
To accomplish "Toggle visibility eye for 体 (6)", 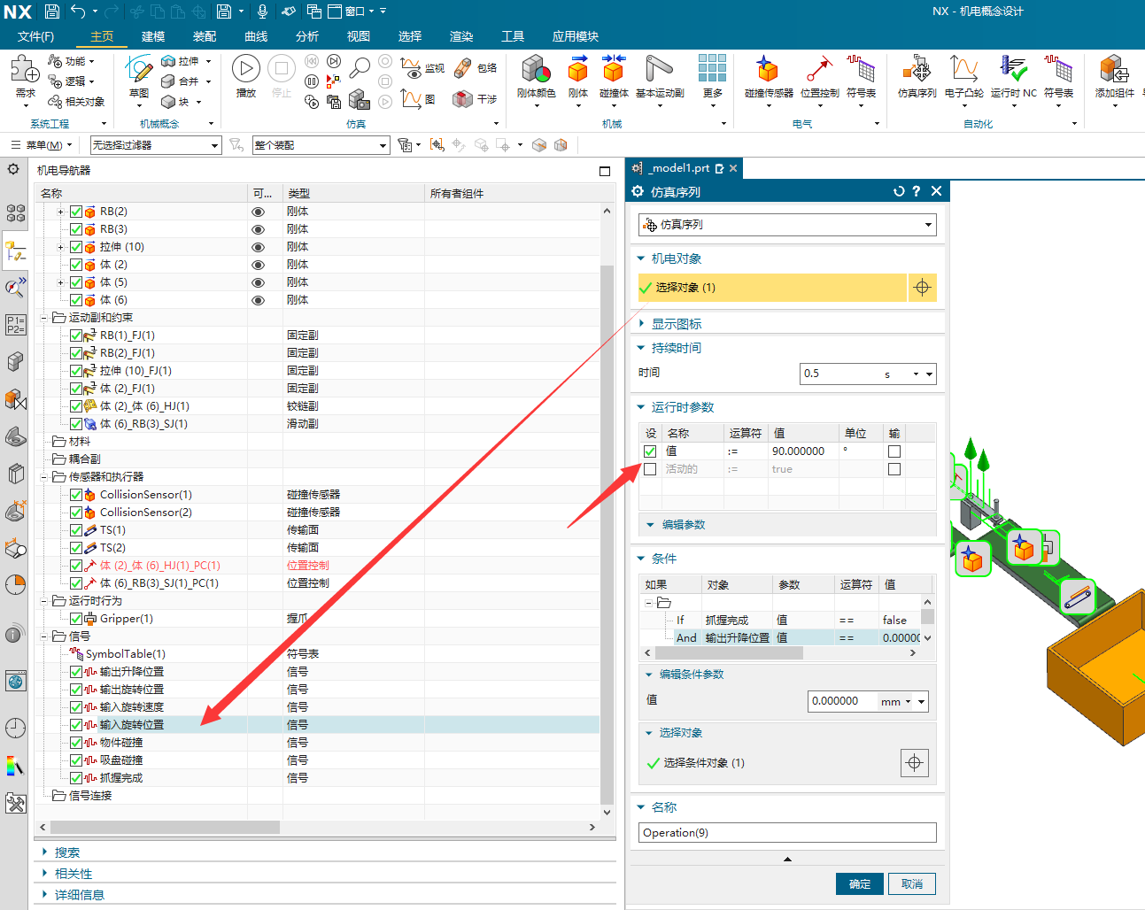I will tap(259, 300).
